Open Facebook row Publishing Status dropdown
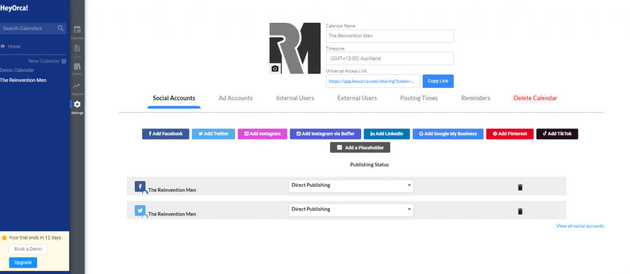The image size is (630, 274). [x=351, y=186]
